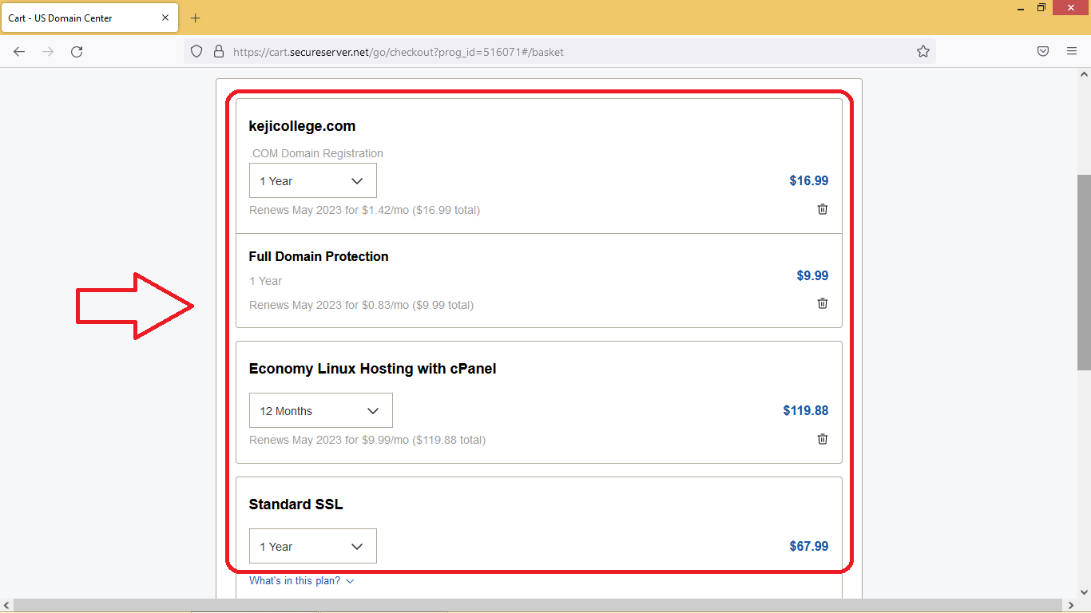The height and width of the screenshot is (613, 1091).
Task: Bookmark this page with star icon
Action: tap(923, 52)
